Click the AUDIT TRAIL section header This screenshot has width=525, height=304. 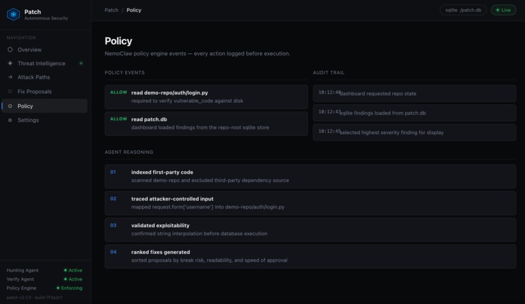click(x=328, y=72)
